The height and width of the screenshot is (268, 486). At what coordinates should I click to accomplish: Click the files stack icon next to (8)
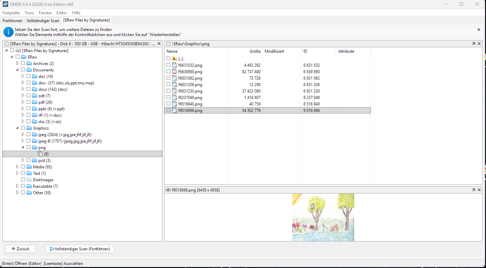40,154
